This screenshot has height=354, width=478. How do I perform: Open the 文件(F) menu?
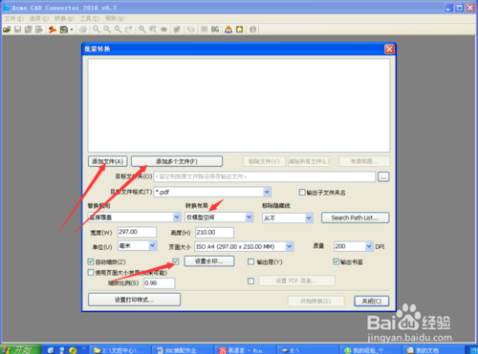point(14,18)
